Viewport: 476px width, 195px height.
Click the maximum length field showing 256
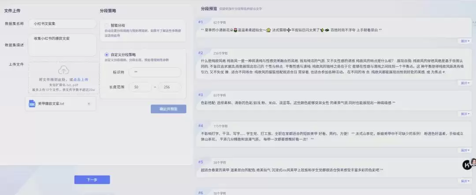(170, 87)
